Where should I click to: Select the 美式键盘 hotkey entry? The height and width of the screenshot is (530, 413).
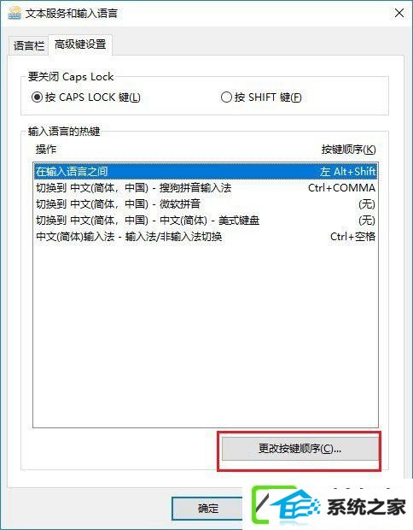coord(206,220)
